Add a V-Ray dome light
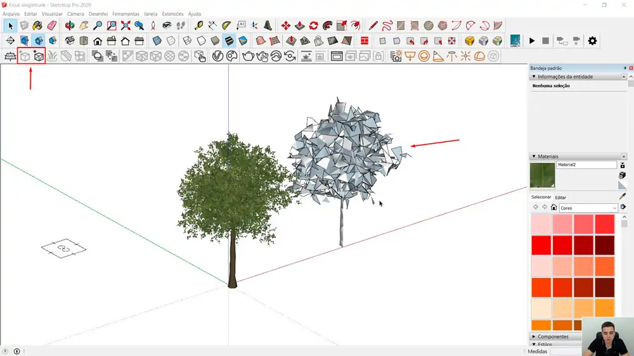This screenshot has width=634, height=356. point(479,56)
